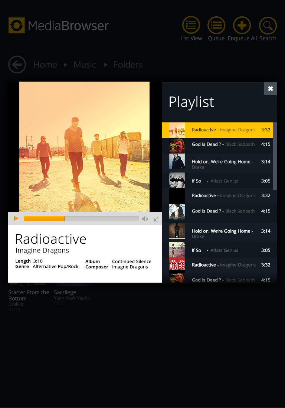Close the Playlist panel

tap(271, 89)
